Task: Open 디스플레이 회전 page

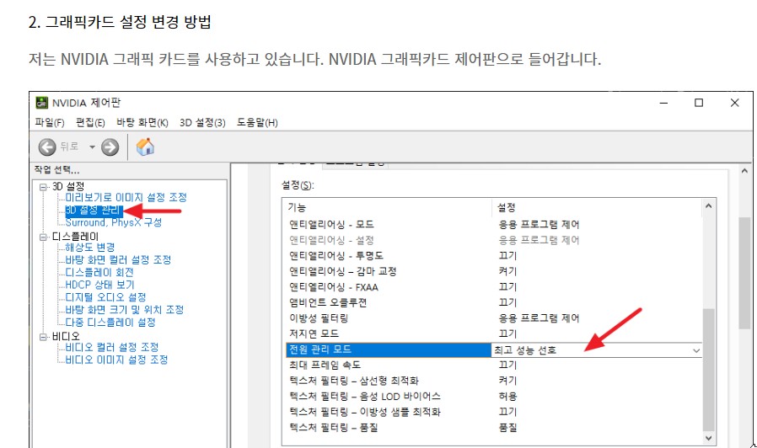Action: pos(99,273)
